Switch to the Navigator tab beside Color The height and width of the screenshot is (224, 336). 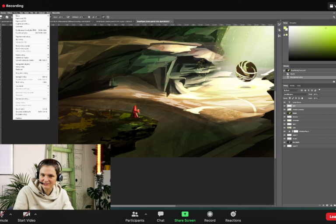[293, 22]
